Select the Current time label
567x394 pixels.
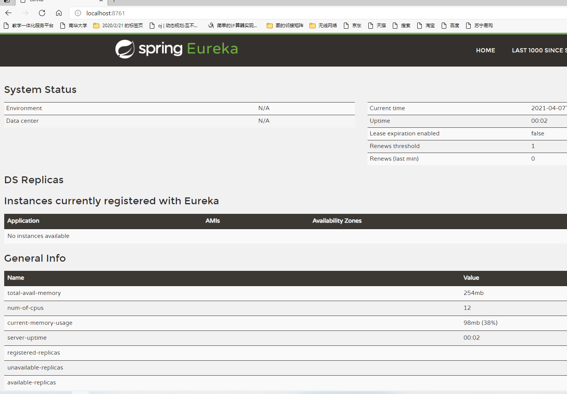[x=387, y=108]
